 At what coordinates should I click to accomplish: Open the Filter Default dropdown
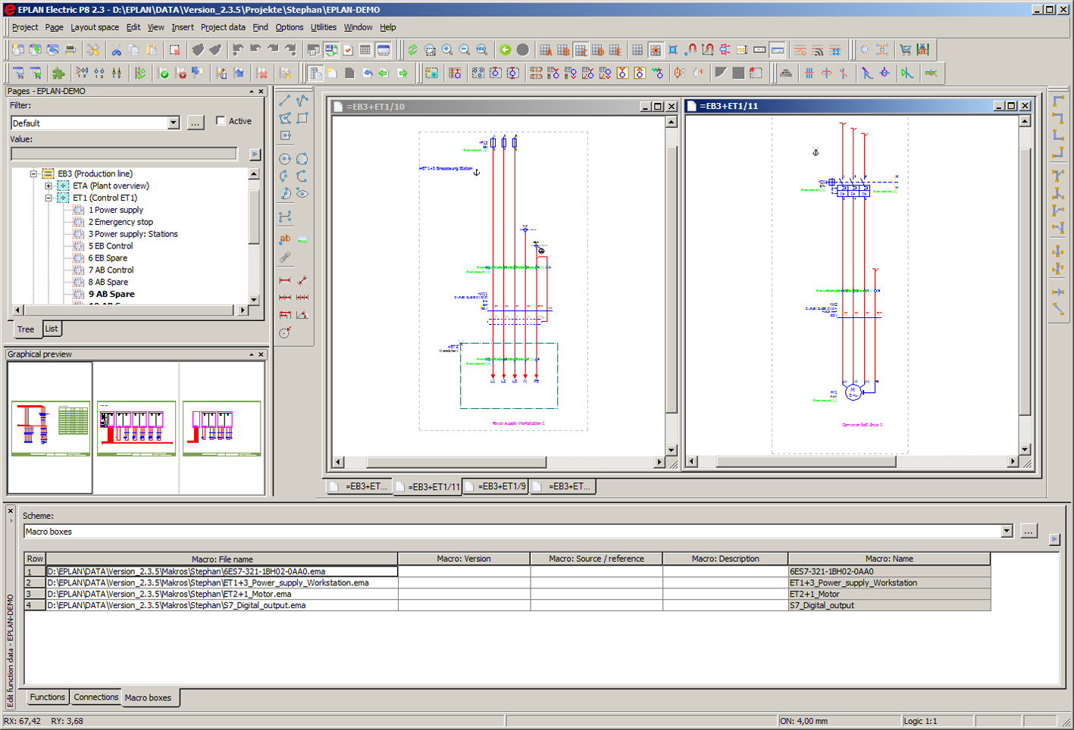(x=173, y=123)
